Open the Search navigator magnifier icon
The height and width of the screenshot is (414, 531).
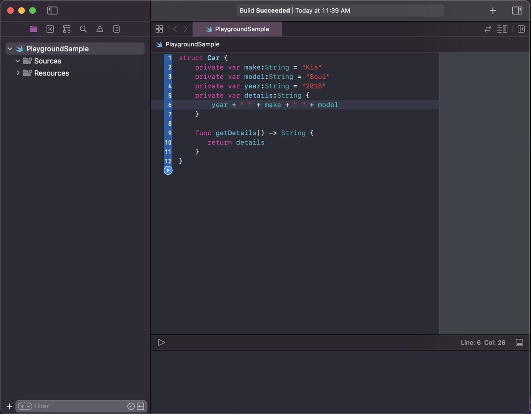click(x=83, y=29)
